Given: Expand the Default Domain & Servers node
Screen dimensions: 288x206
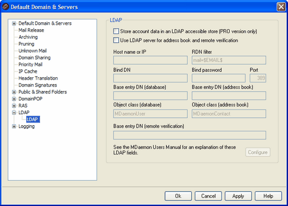Looking at the screenshot, I should 14,23.
